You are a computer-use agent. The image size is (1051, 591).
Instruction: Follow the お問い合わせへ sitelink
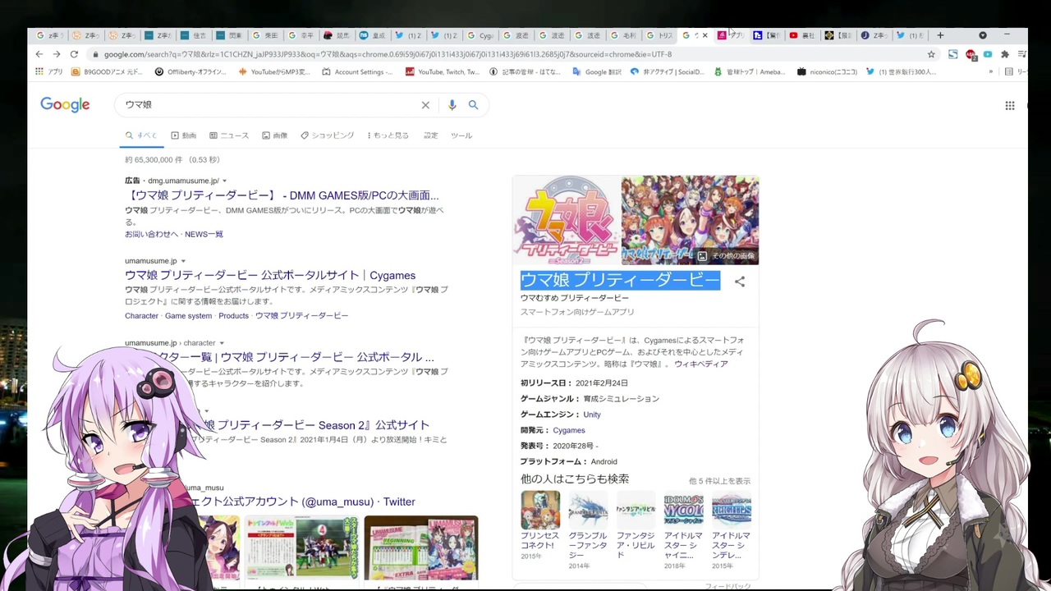[x=151, y=234]
